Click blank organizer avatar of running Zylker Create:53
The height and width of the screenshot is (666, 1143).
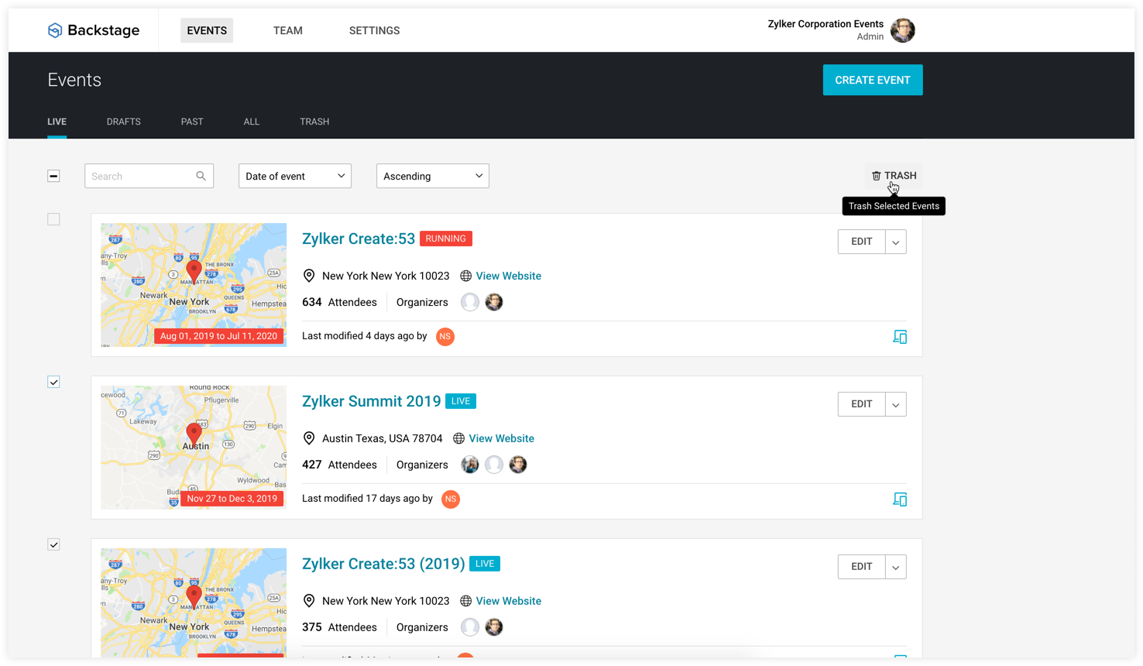click(x=470, y=302)
